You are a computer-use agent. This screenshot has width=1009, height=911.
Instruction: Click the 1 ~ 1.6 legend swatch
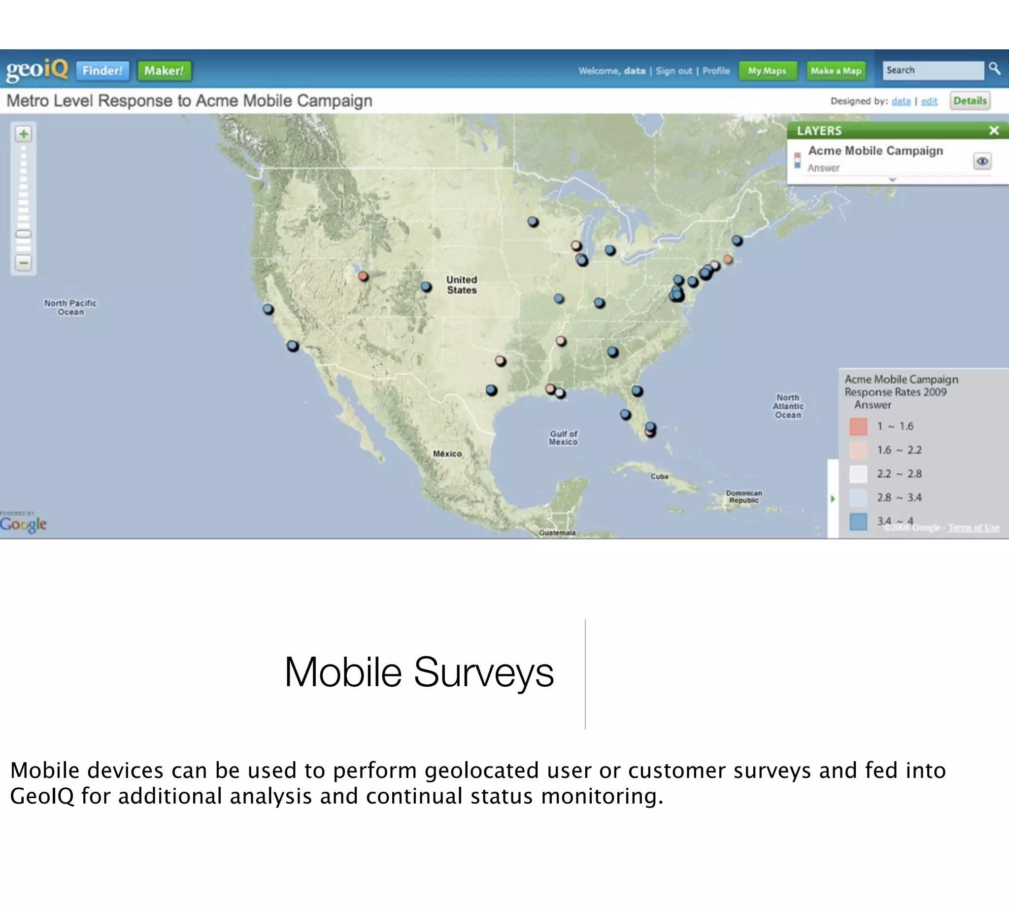pyautogui.click(x=858, y=426)
